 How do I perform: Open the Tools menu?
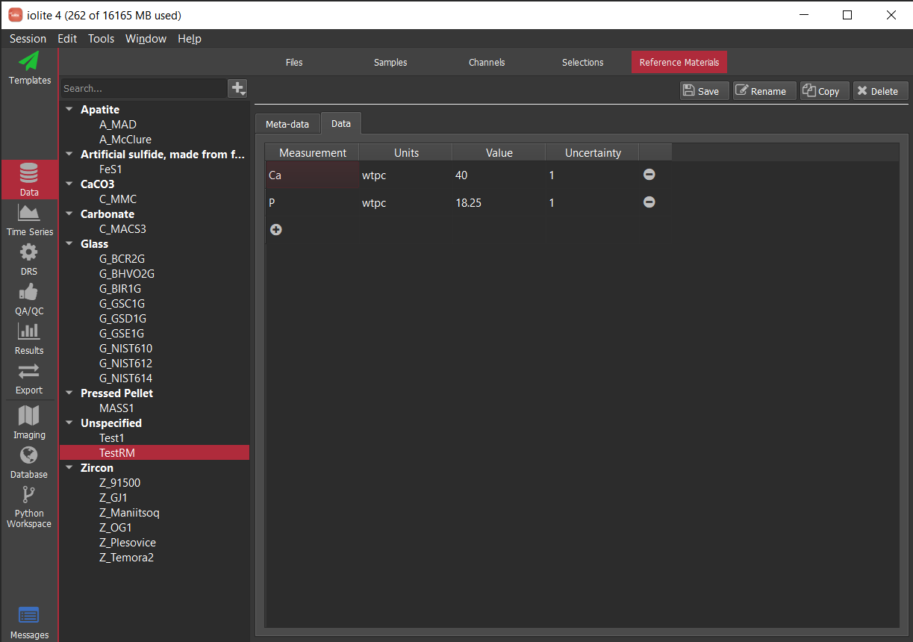click(x=101, y=39)
